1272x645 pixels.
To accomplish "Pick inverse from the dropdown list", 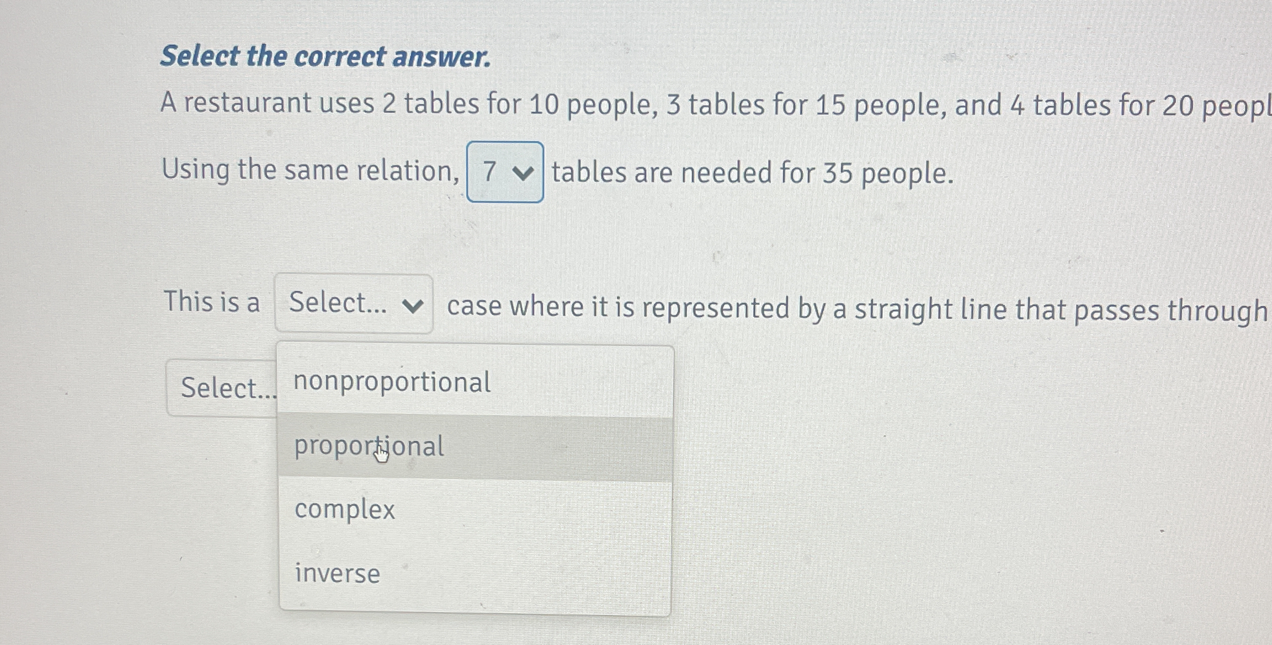I will click(x=475, y=574).
